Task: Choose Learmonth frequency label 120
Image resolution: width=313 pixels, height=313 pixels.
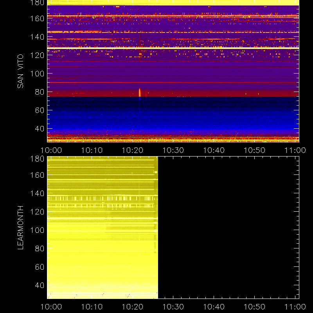Action: 37,212
